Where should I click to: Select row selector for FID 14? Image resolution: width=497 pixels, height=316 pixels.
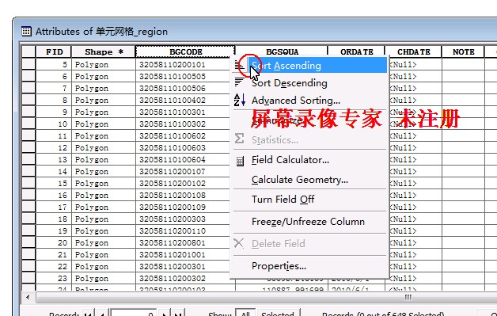(x=28, y=171)
